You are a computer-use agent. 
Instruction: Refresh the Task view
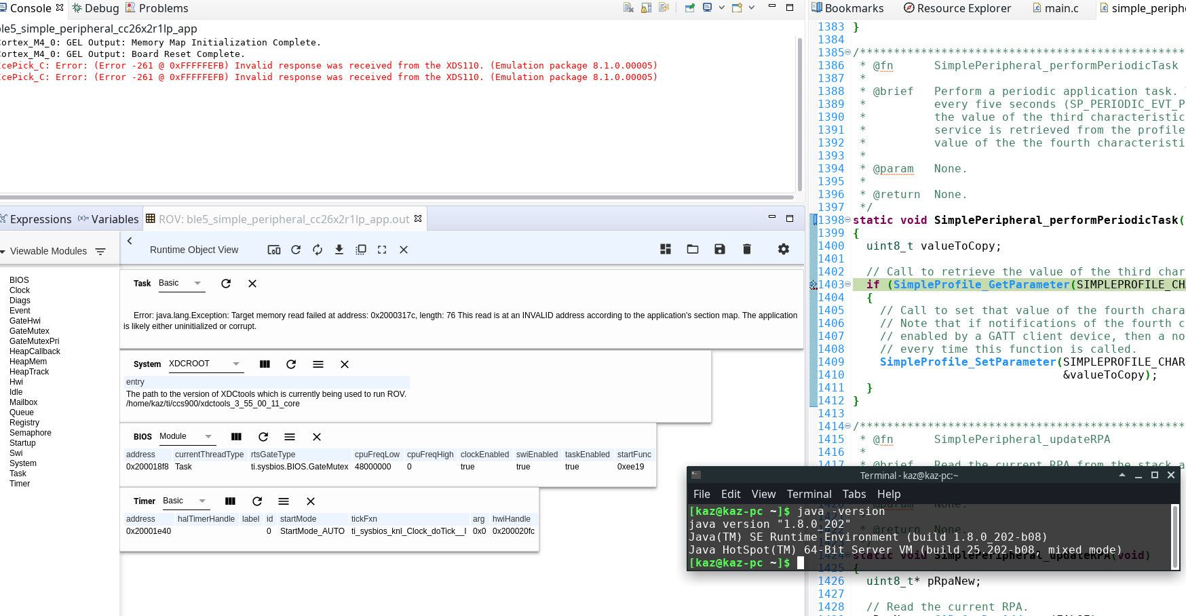pos(226,284)
